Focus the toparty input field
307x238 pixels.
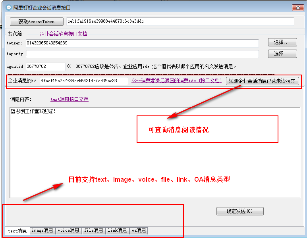click(x=142, y=54)
